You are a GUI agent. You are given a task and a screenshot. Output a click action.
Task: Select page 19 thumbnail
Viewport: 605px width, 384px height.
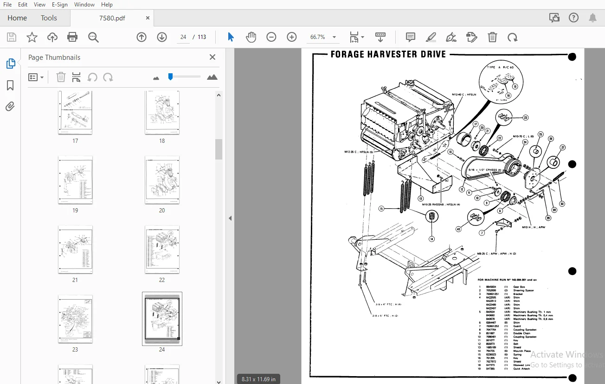[75, 180]
